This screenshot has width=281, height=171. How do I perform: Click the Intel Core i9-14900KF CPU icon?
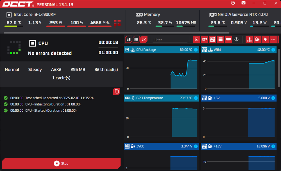9,15
